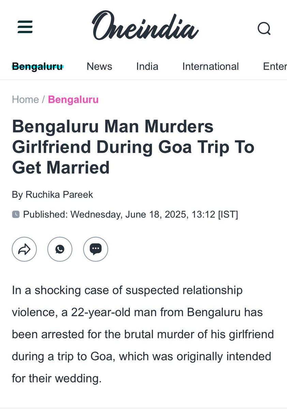Click the closing line 'for their wedding.'
The height and width of the screenshot is (409, 287).
tap(57, 378)
